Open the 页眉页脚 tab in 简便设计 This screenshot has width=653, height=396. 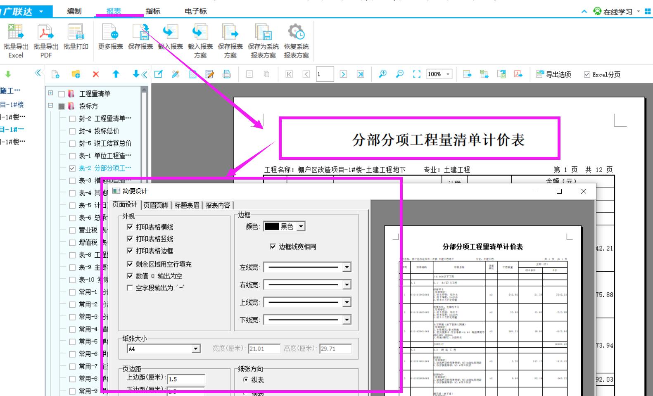pos(156,205)
